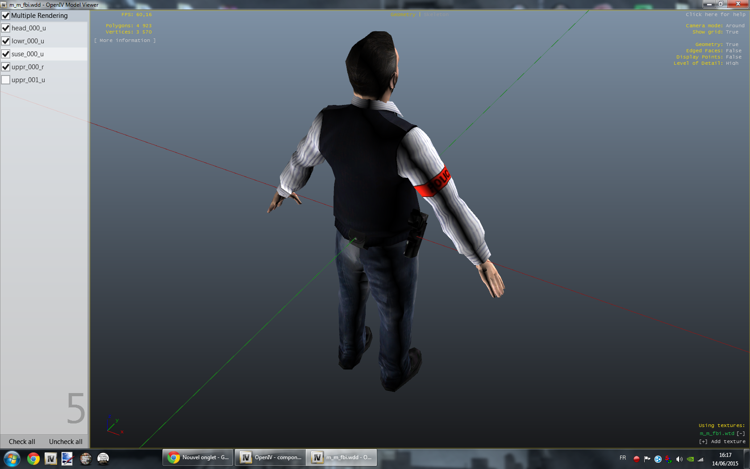Viewport: 750px width, 469px height.
Task: Click Show desktop button at taskbar end
Action: (746, 459)
